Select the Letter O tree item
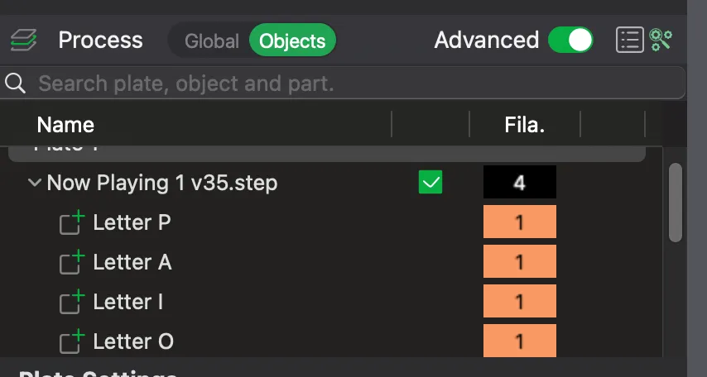 pyautogui.click(x=132, y=341)
